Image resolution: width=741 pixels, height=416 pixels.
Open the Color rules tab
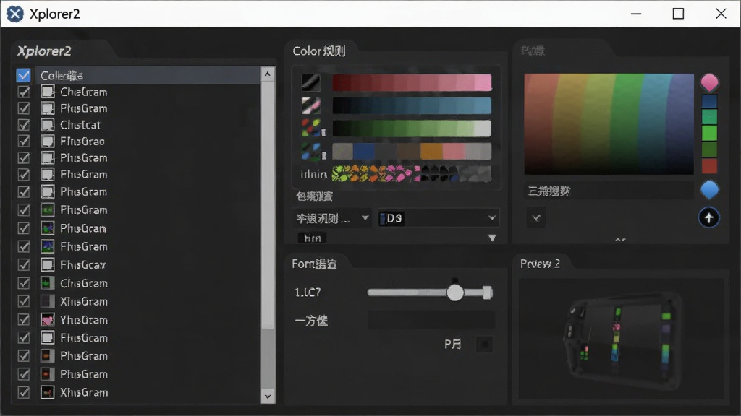point(319,51)
